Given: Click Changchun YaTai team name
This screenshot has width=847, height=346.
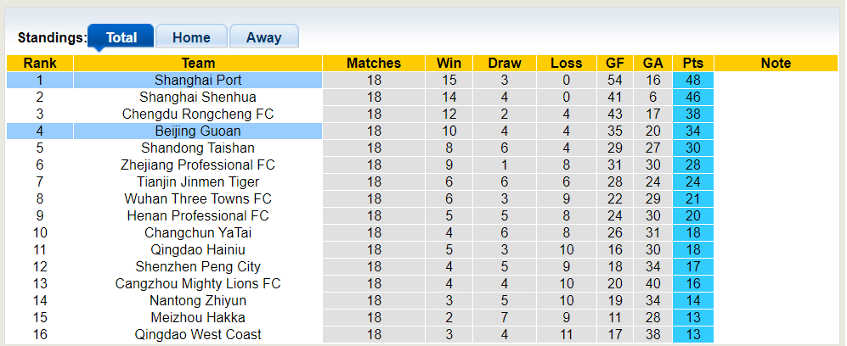Looking at the screenshot, I should [198, 232].
